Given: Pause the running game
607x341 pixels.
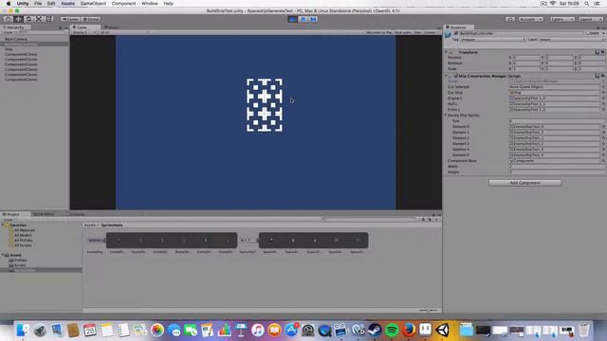Looking at the screenshot, I should pos(303,19).
